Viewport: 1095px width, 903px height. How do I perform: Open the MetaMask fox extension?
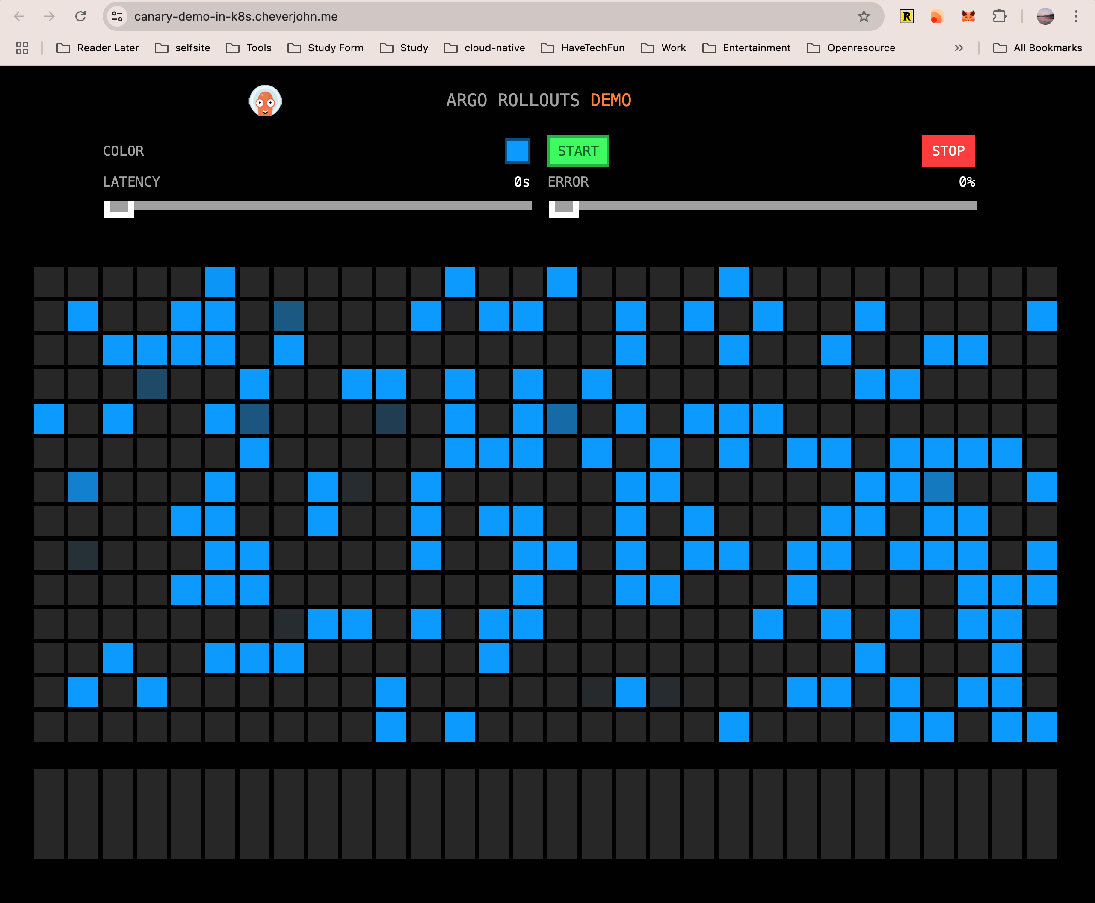click(x=968, y=17)
